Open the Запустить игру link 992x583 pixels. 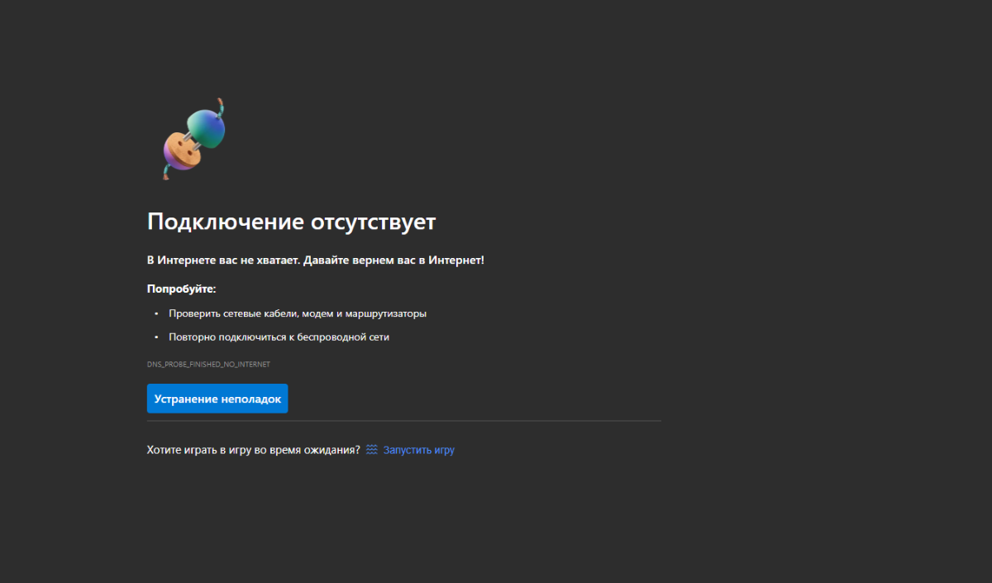tap(418, 450)
